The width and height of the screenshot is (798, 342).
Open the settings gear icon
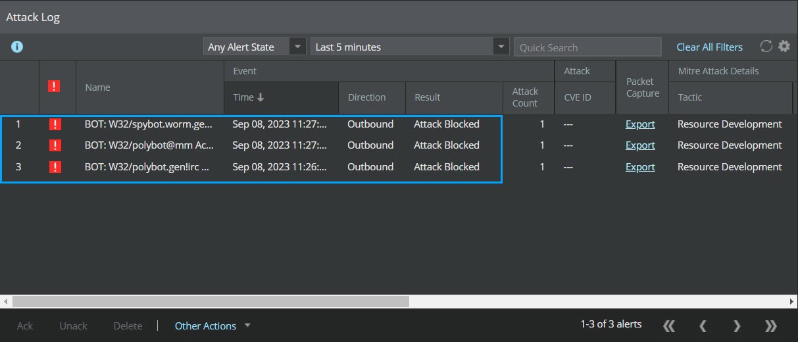coord(784,46)
